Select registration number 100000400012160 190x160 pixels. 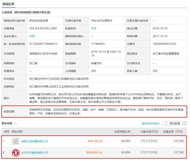pos(164,44)
